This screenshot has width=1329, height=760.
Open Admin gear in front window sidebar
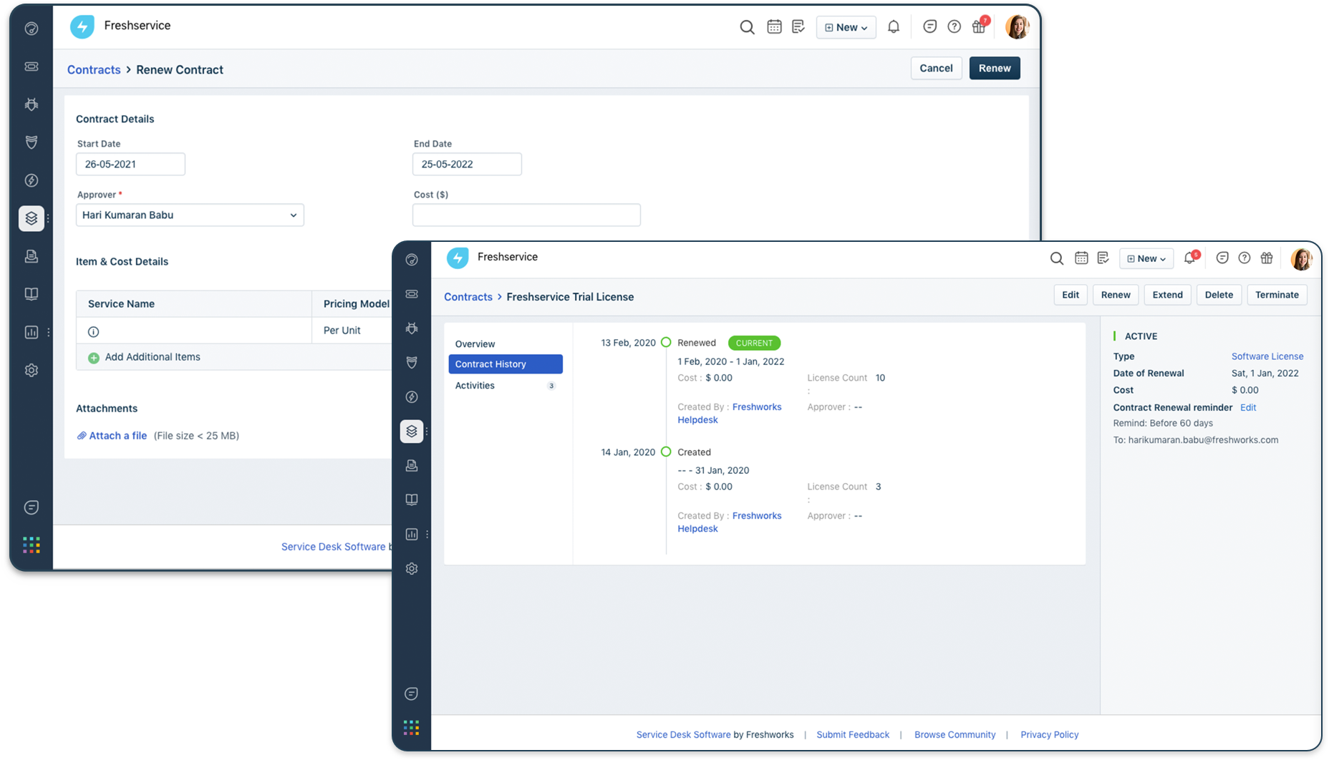click(411, 569)
